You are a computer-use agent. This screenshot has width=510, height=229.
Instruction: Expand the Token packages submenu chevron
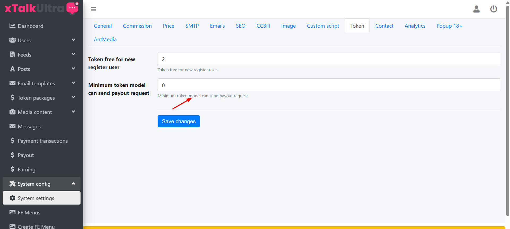point(73,97)
